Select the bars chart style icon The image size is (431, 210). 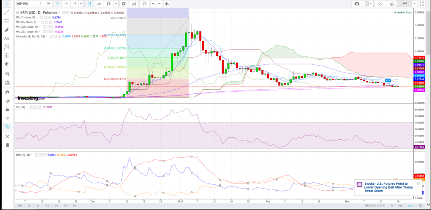(x=109, y=3)
